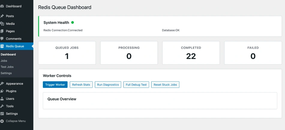Click the Queue Overview heading
Image resolution: width=285 pixels, height=130 pixels.
62,99
